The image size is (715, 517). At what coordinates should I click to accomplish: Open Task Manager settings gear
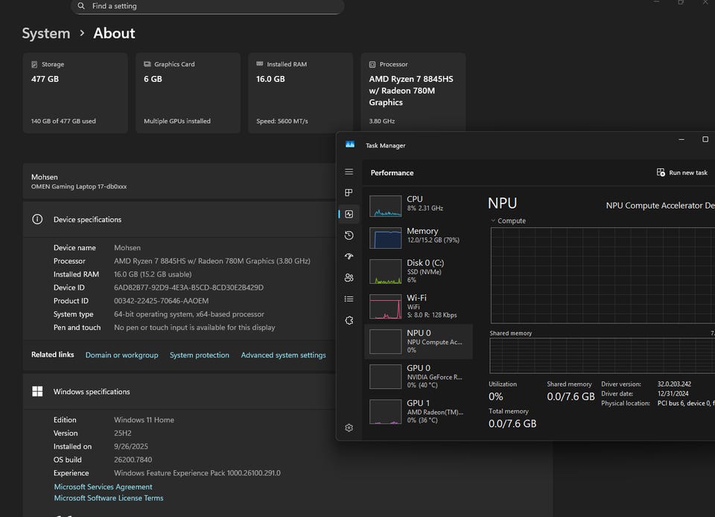tap(349, 428)
